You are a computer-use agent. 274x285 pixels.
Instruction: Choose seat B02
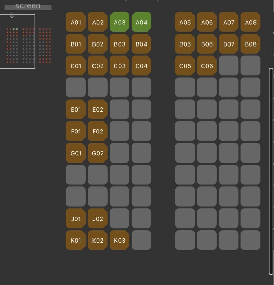click(x=98, y=44)
